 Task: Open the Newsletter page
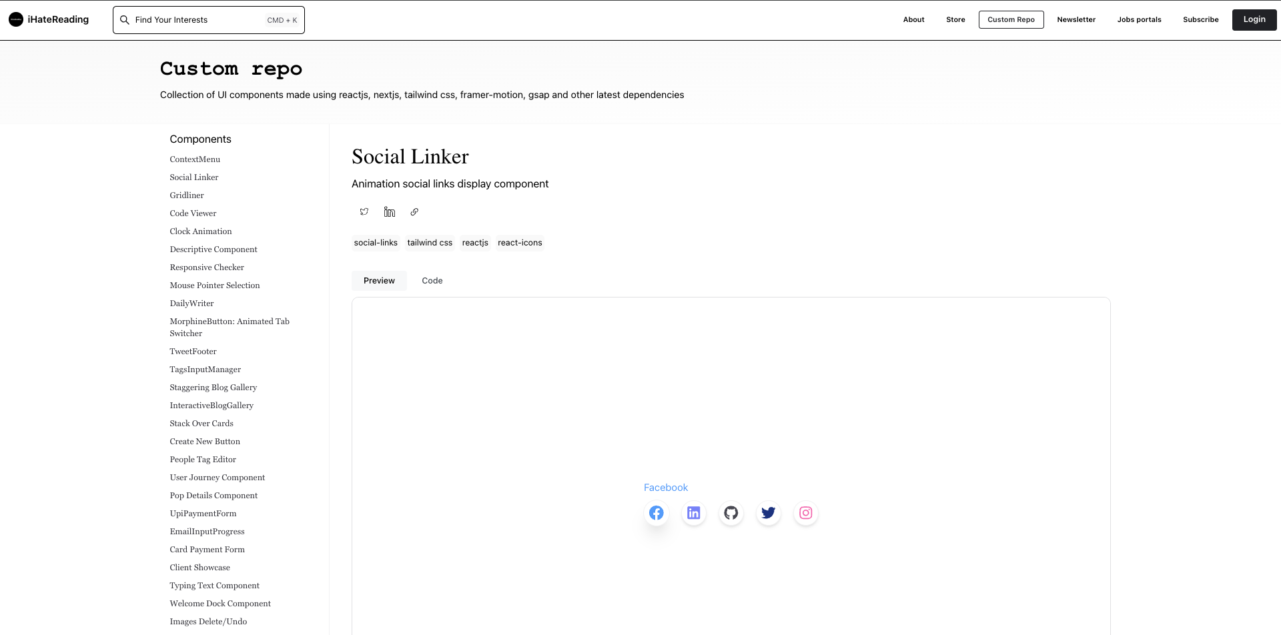click(x=1076, y=19)
